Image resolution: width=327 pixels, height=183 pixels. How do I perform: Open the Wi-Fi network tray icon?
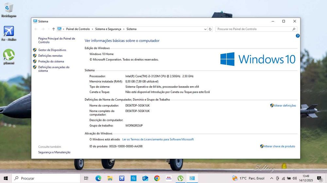tap(283, 178)
